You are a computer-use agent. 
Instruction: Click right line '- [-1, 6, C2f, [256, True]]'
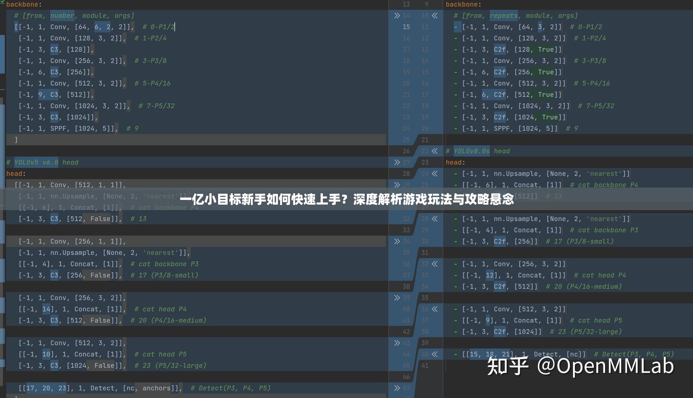click(508, 72)
